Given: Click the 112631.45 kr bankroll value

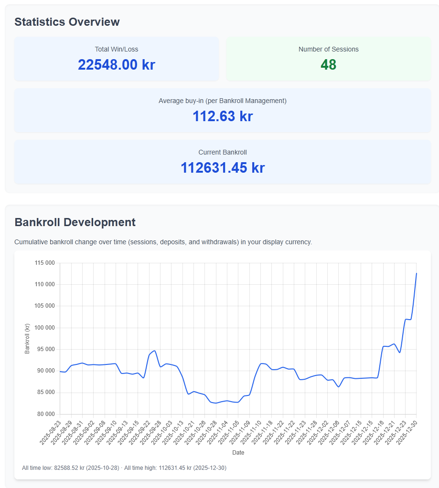Looking at the screenshot, I should [223, 167].
